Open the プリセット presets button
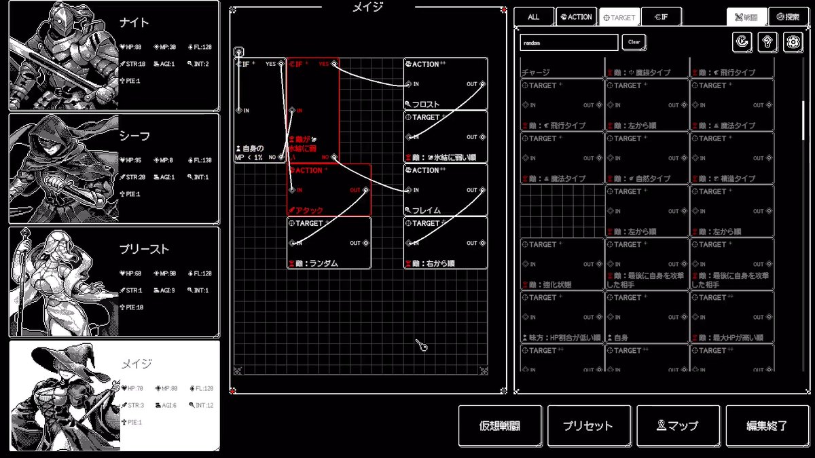The image size is (815, 458). (589, 426)
